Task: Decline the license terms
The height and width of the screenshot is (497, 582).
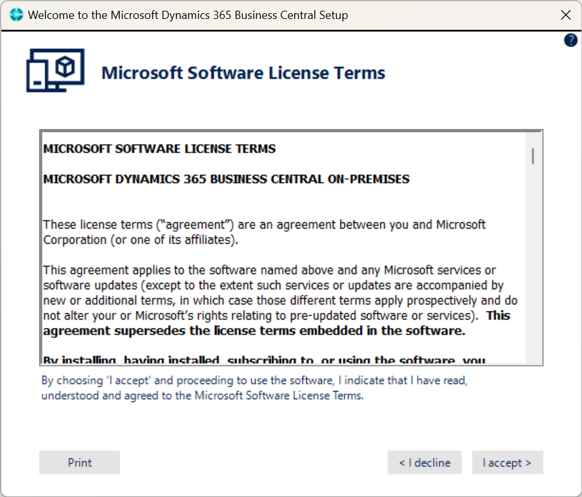Action: pos(424,462)
